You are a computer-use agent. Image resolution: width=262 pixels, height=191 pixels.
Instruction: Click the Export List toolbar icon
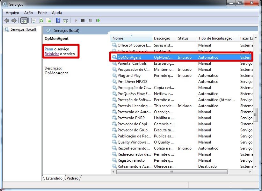(x=48, y=20)
